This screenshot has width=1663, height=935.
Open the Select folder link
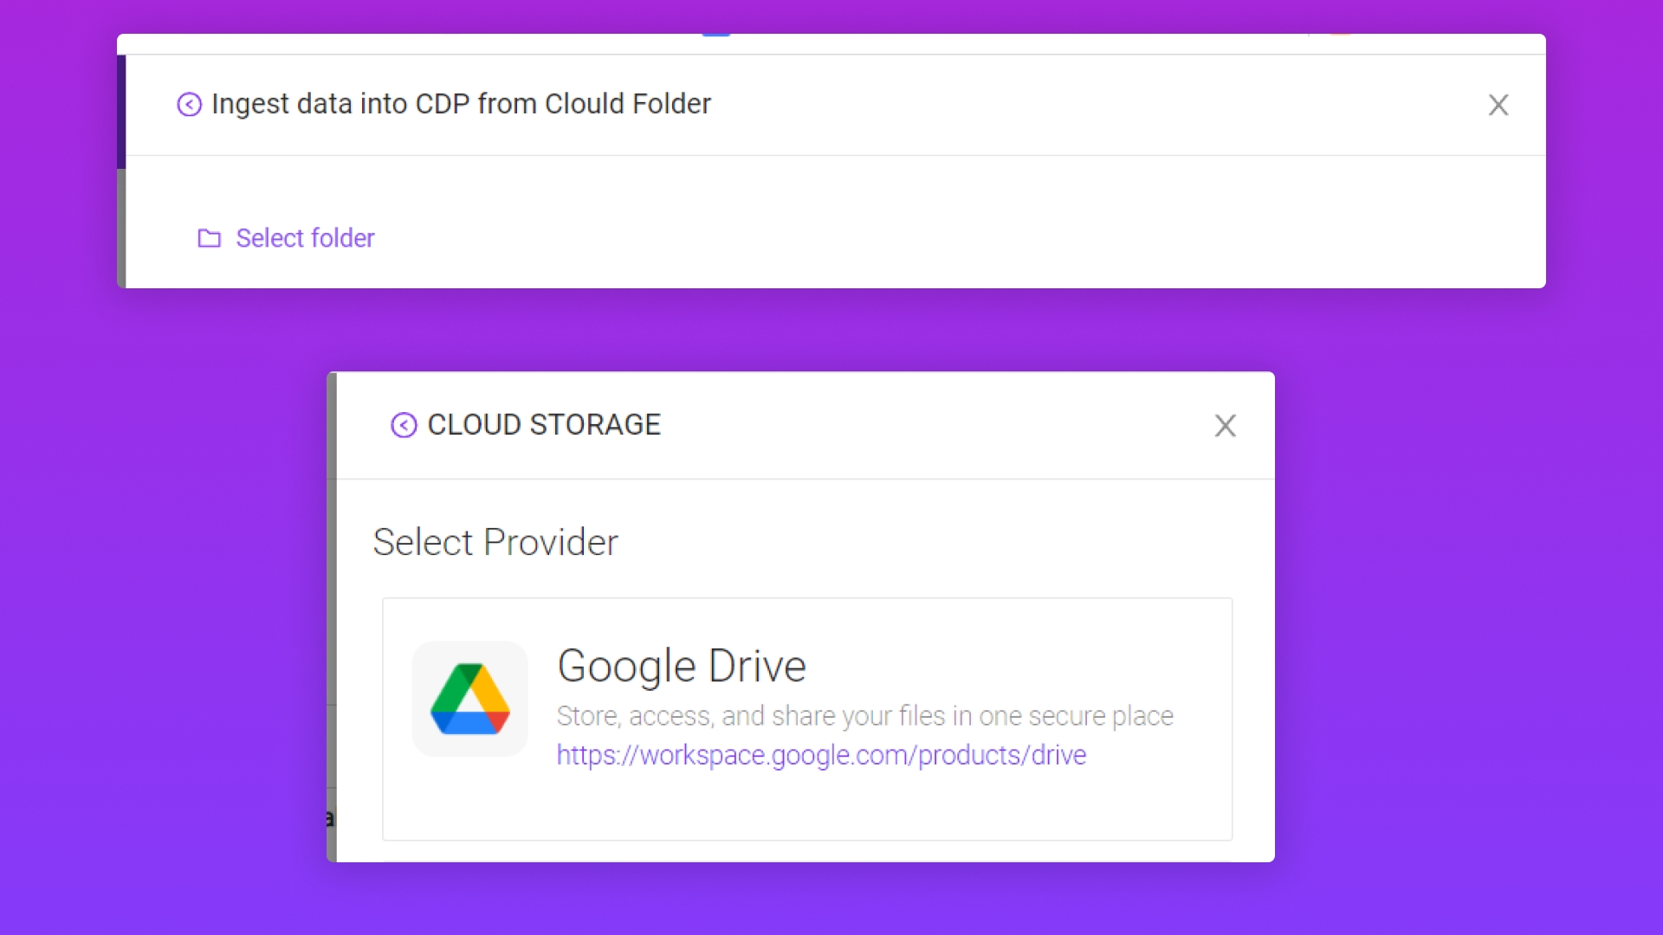pyautogui.click(x=305, y=238)
